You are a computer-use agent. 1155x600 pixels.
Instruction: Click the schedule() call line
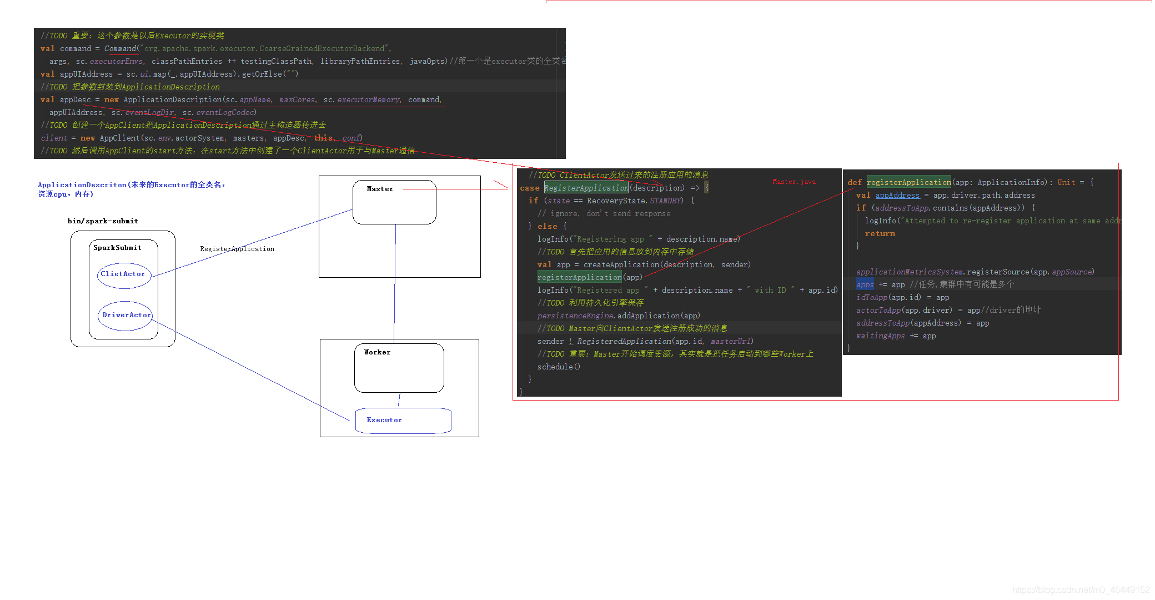tap(559, 367)
